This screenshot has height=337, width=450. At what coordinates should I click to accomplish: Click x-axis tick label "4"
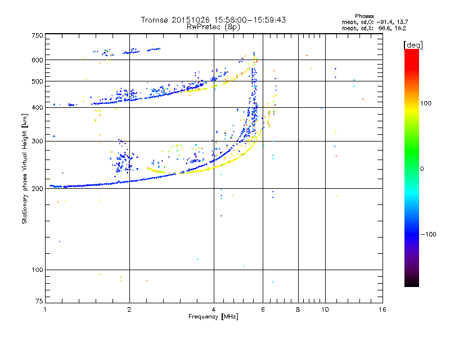(214, 309)
